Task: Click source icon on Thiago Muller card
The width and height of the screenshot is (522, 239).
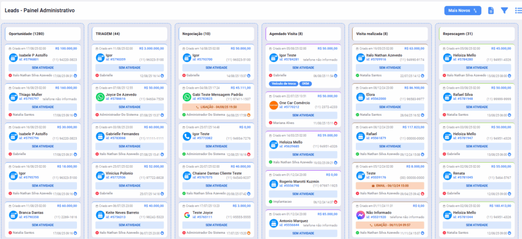Action: point(13,97)
